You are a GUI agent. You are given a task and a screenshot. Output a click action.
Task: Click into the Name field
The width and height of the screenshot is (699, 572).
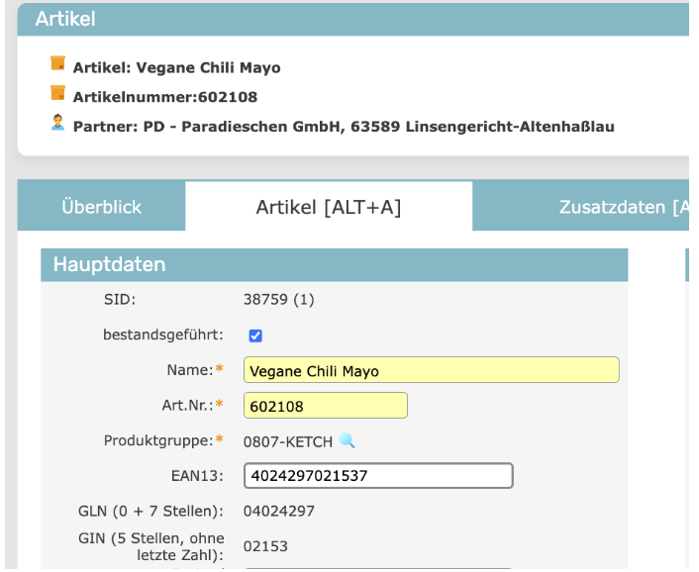pyautogui.click(x=431, y=371)
